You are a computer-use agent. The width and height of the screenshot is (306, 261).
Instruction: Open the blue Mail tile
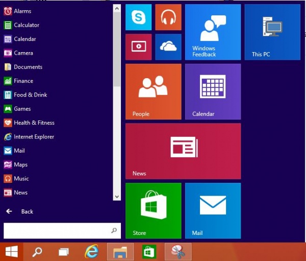click(213, 211)
